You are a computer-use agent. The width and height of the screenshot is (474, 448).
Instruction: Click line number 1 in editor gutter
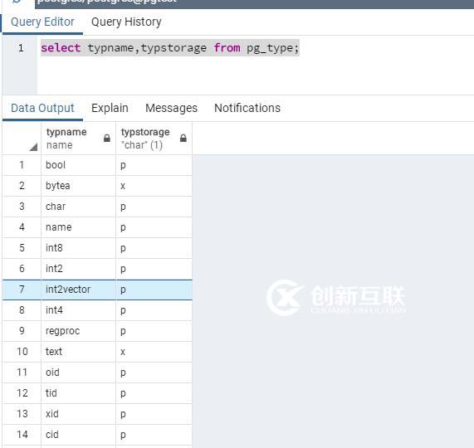coord(21,48)
